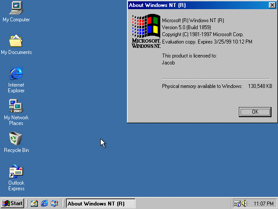Click the 'Version 5.0 (Build 1859)' text
This screenshot has width=278, height=209.
pos(186,27)
